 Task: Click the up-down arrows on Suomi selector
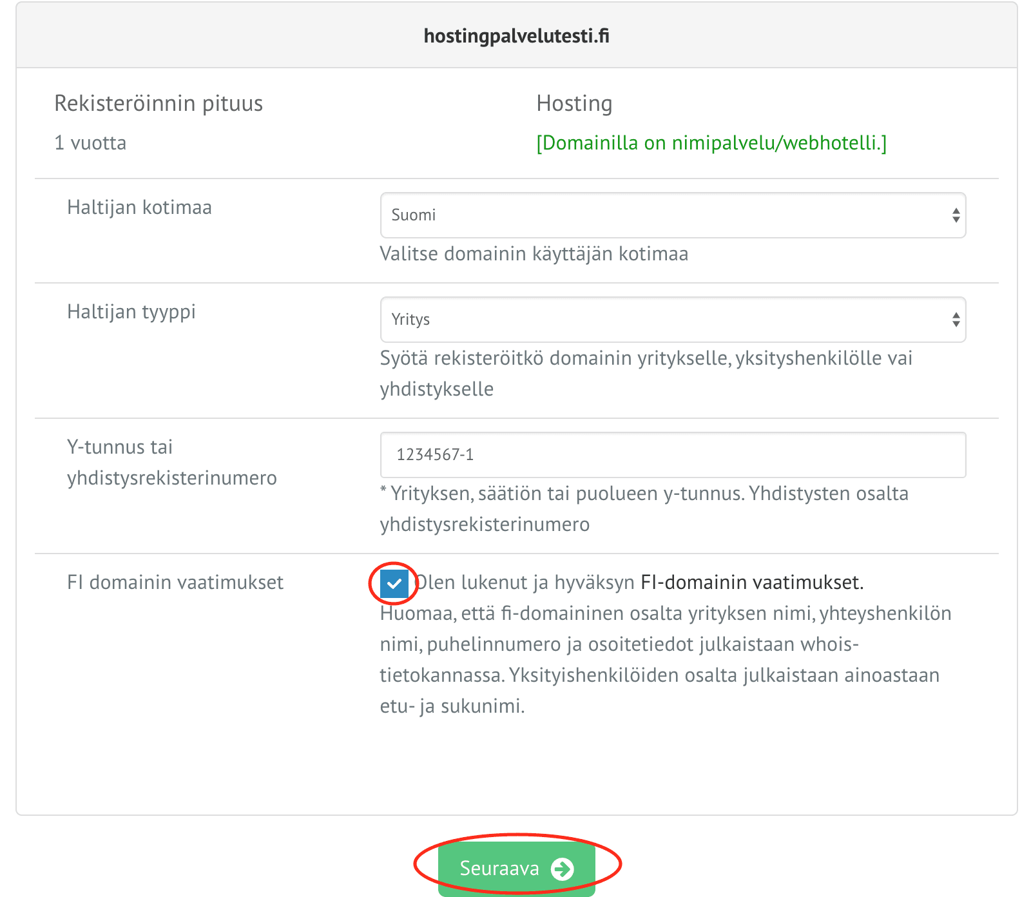tap(956, 215)
